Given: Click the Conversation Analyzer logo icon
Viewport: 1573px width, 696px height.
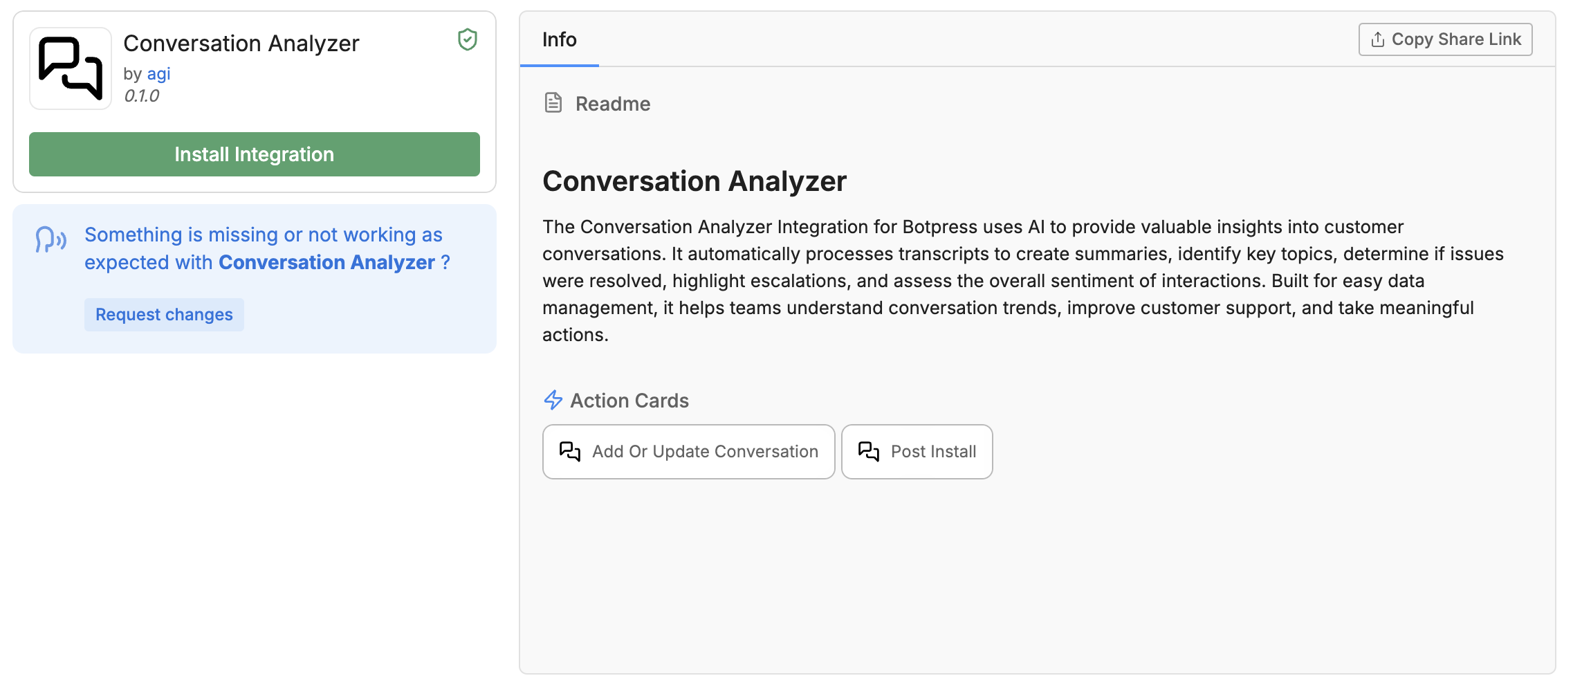Looking at the screenshot, I should coord(71,68).
